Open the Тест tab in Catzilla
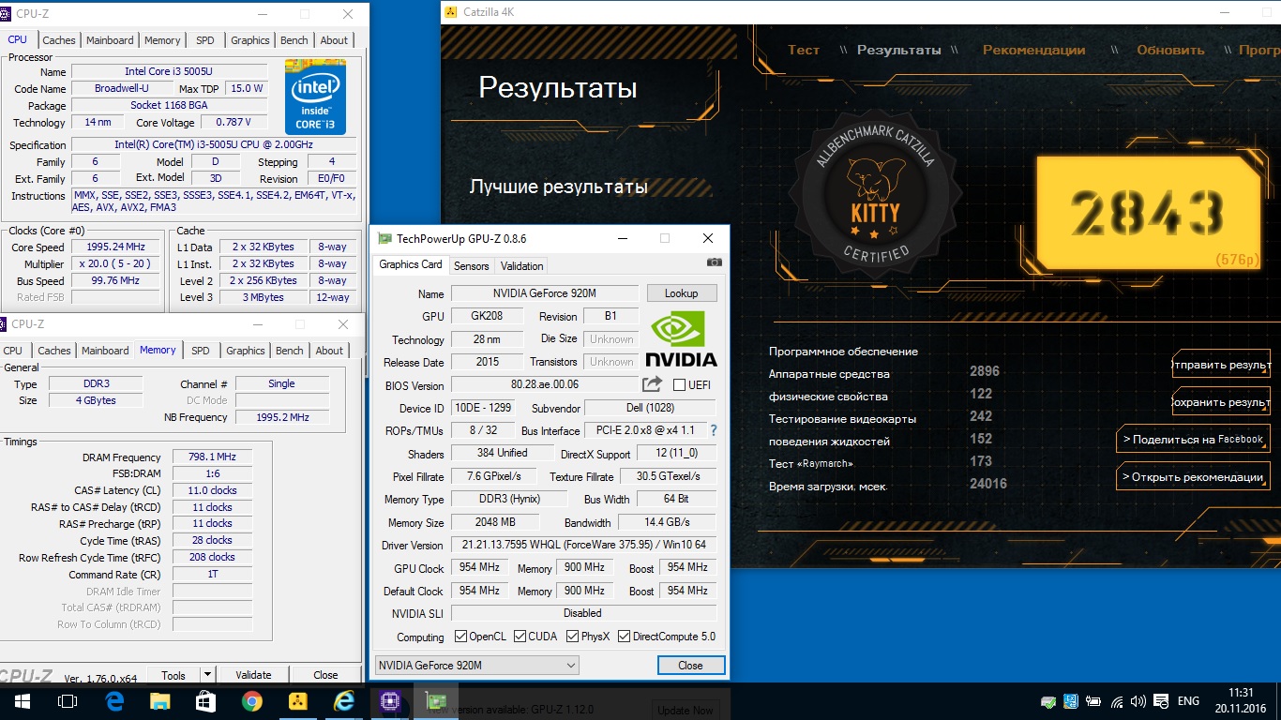The image size is (1281, 720). pyautogui.click(x=804, y=50)
